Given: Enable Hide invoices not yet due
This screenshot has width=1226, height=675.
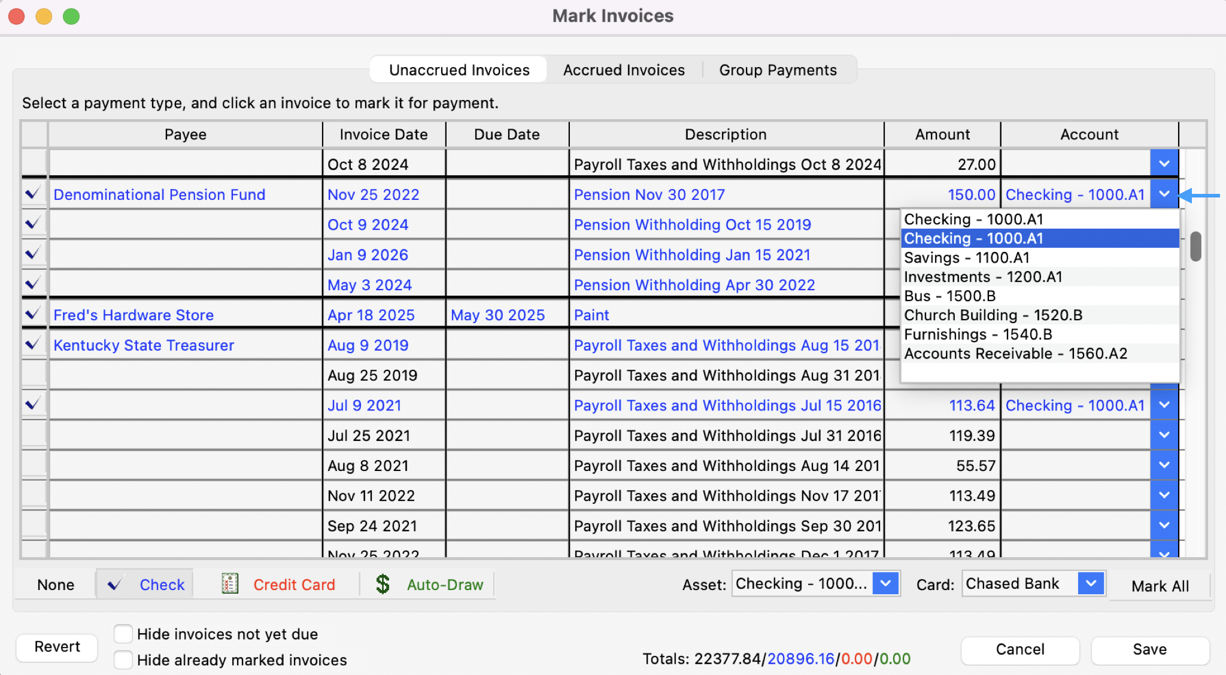Looking at the screenshot, I should 123,634.
